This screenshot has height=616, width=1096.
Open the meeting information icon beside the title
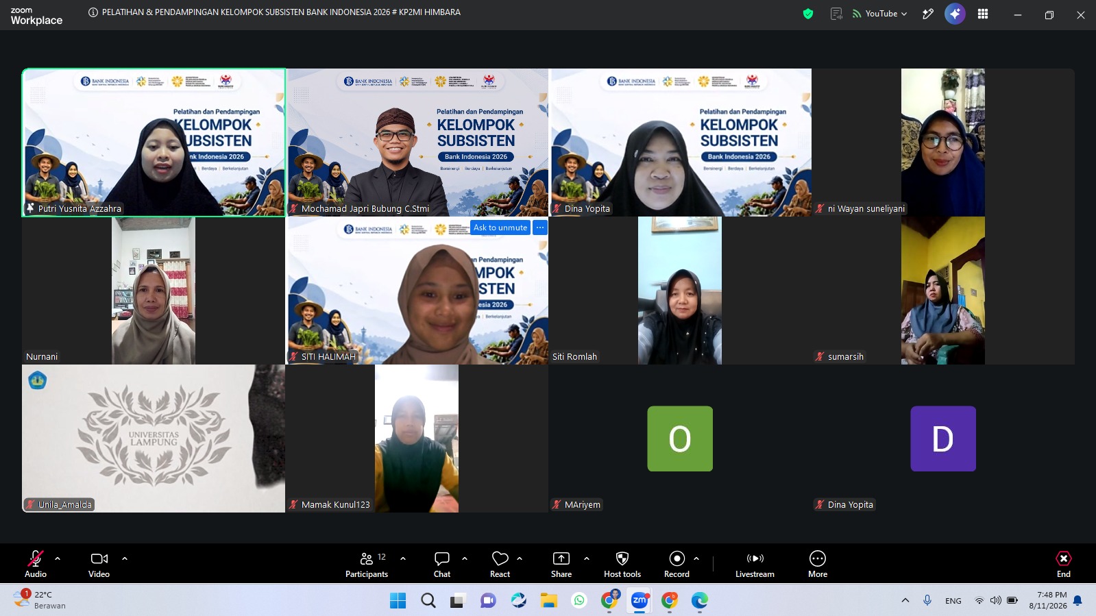point(93,12)
